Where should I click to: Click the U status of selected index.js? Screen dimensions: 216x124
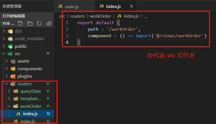[48, 113]
